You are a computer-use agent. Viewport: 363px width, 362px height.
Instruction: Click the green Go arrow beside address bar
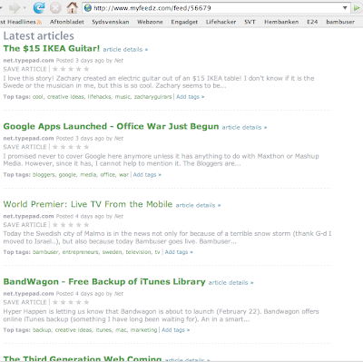(x=358, y=8)
